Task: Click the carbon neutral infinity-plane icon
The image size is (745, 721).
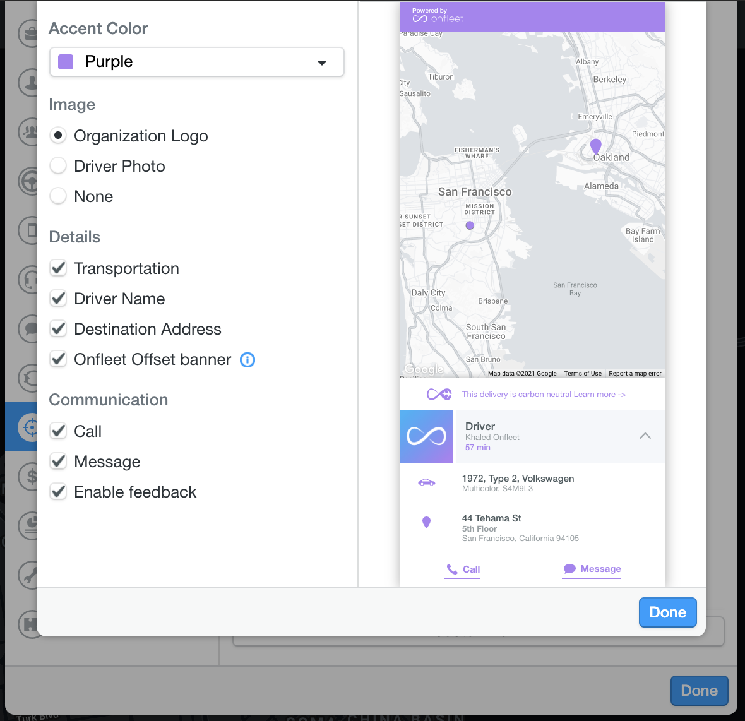Action: (x=439, y=394)
